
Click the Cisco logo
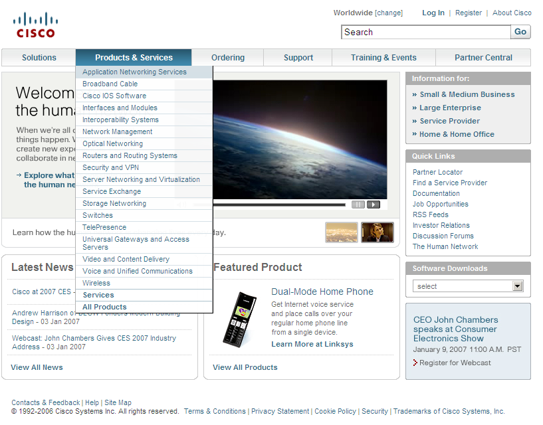(x=36, y=25)
